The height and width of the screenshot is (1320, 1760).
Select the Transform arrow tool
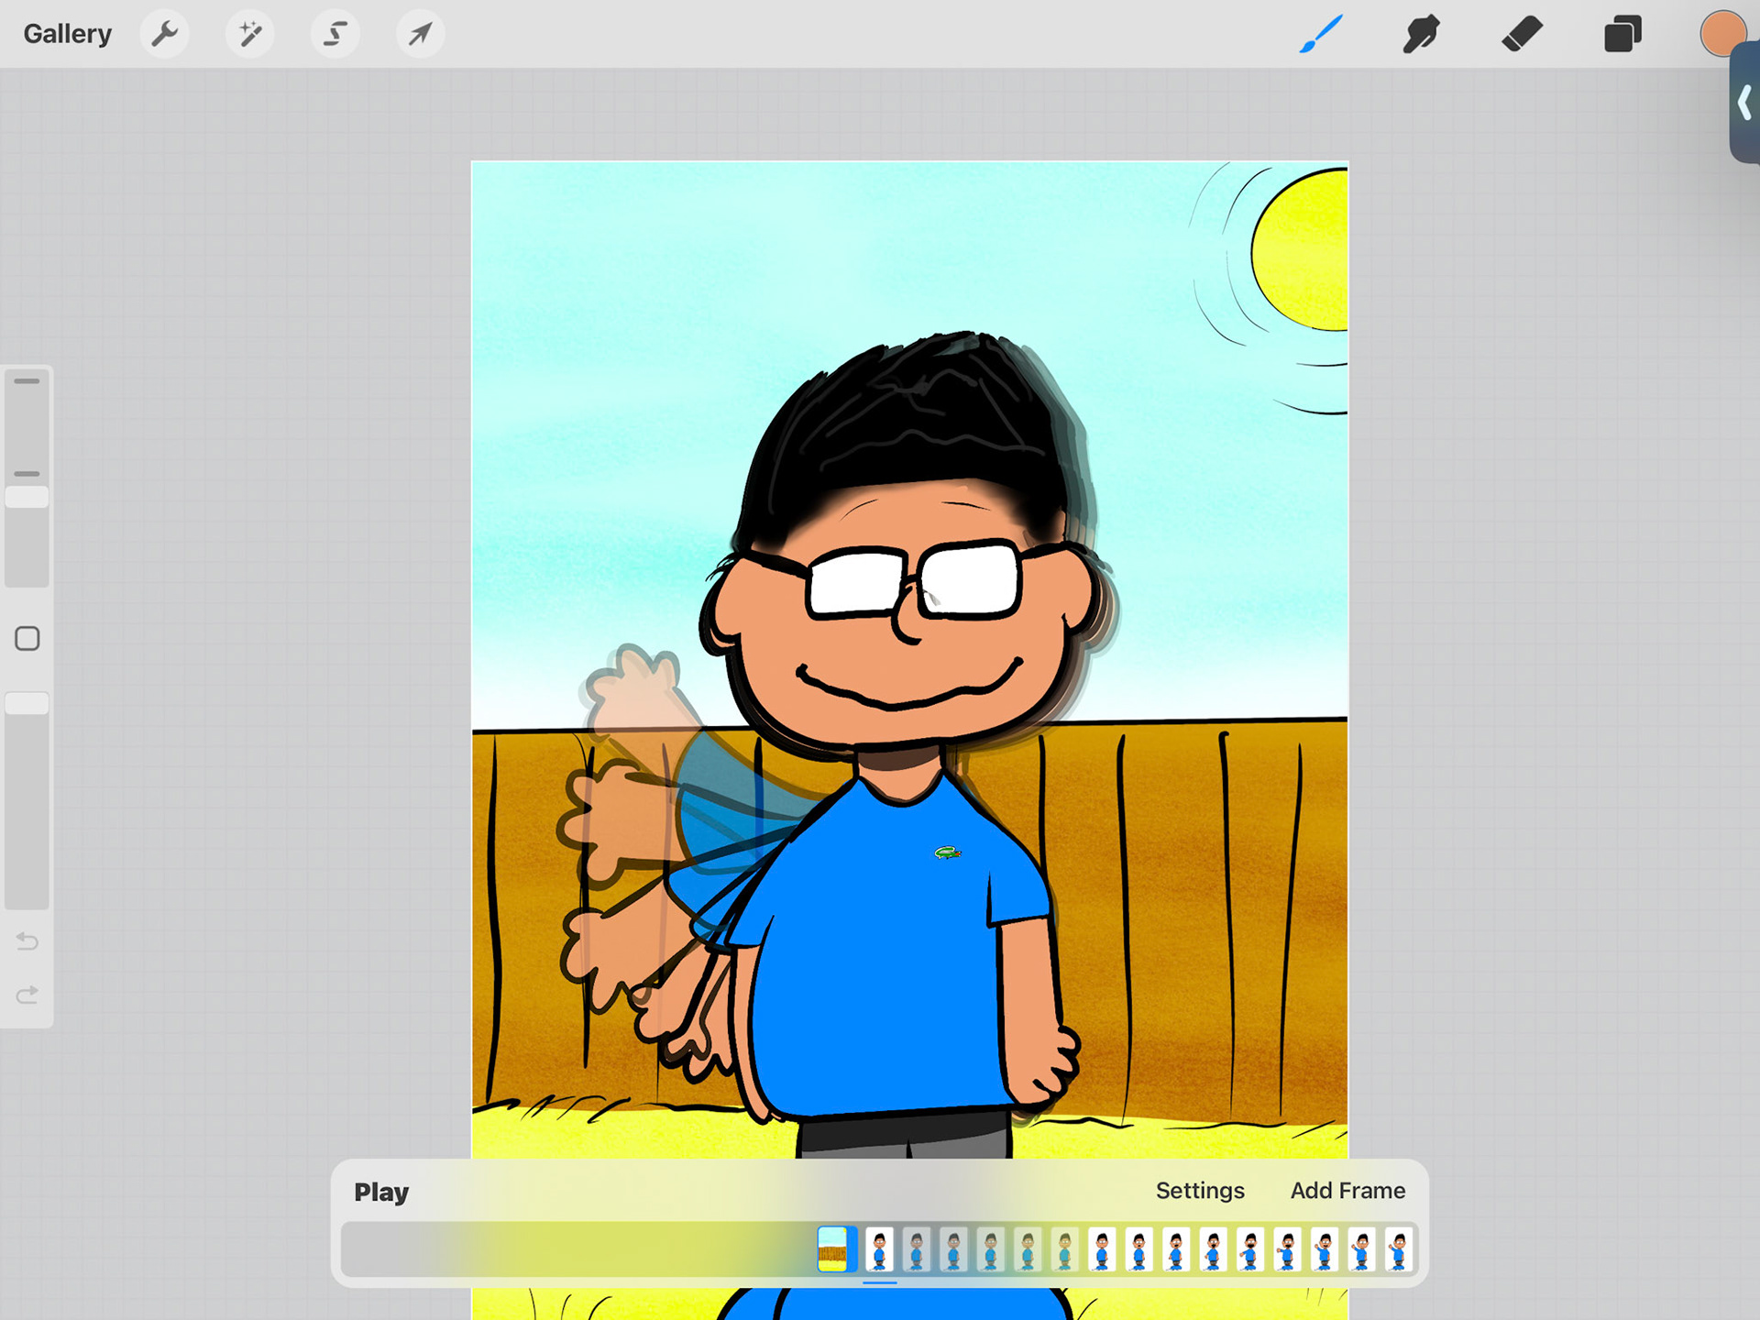[x=420, y=34]
